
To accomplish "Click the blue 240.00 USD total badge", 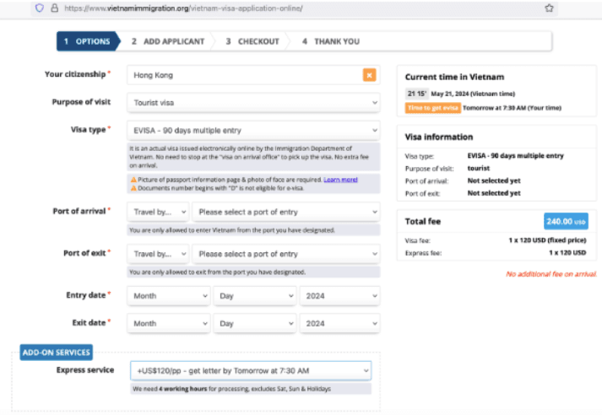I will point(566,221).
